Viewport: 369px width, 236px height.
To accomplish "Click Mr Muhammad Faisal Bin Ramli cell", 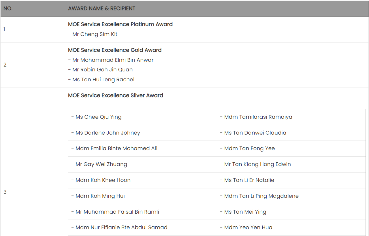I will [142, 212].
